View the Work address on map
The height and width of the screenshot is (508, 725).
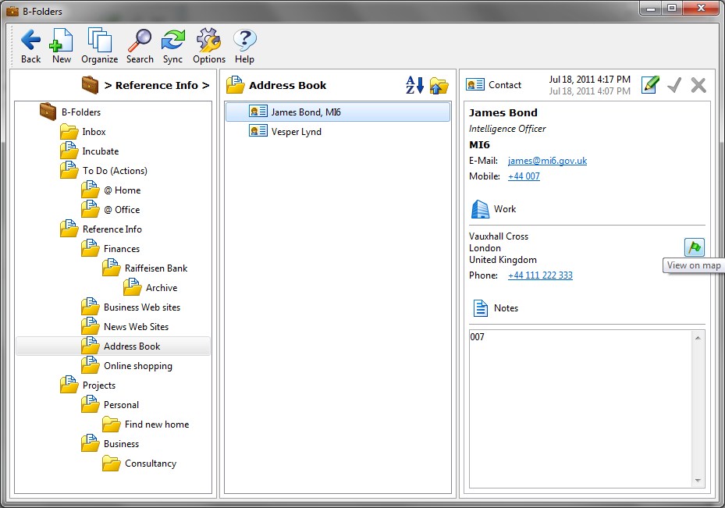coord(694,247)
